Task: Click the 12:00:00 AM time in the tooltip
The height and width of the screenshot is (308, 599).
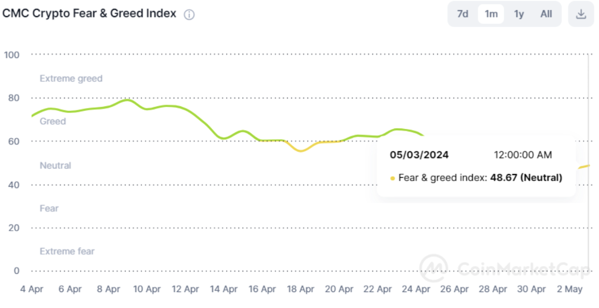Action: pyautogui.click(x=523, y=155)
